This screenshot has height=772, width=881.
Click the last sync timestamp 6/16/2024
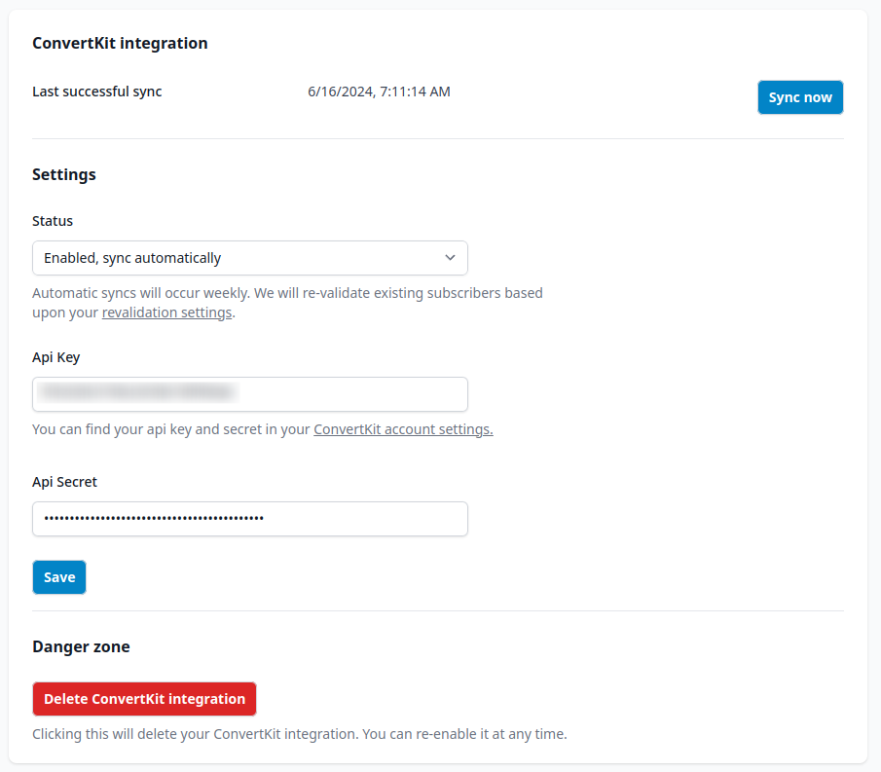379,92
